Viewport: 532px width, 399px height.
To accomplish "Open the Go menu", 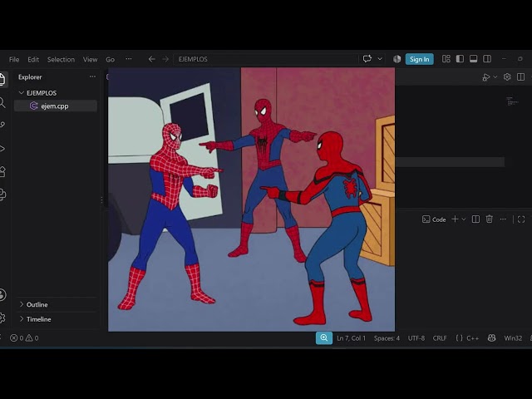I will point(110,59).
